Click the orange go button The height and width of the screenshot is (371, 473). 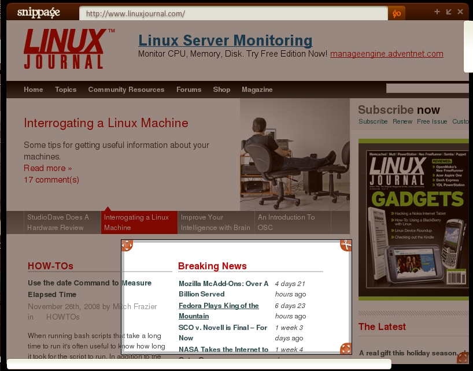point(397,13)
